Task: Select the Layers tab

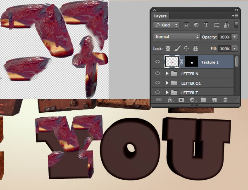Action: click(x=160, y=16)
